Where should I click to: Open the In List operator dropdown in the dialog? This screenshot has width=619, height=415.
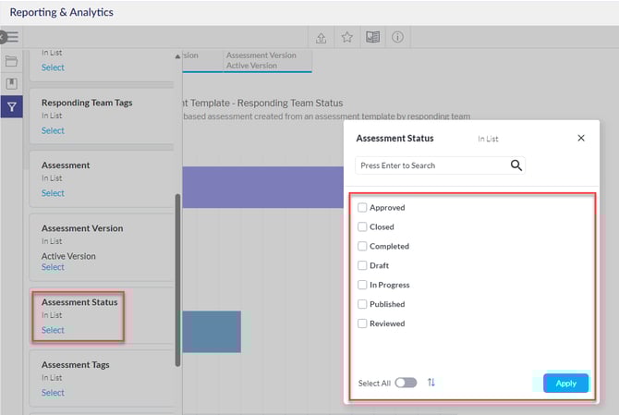(490, 139)
